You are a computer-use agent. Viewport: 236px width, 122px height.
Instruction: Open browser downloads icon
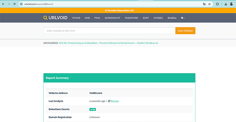tap(226, 4)
